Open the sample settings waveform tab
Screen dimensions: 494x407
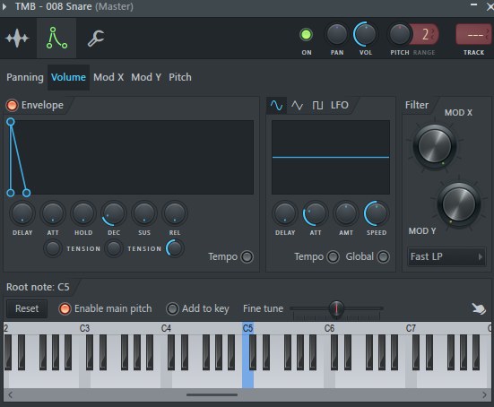17,39
